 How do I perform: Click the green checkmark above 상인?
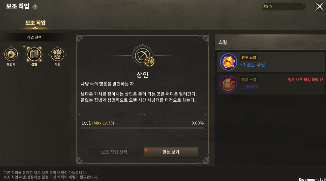tap(24, 46)
